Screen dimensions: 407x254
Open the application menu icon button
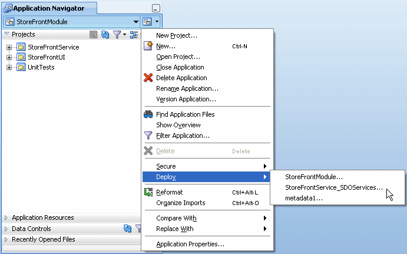click(x=147, y=22)
